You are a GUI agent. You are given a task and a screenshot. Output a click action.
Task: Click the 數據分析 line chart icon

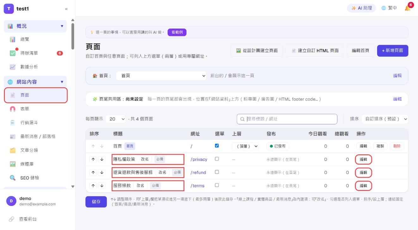(x=13, y=67)
